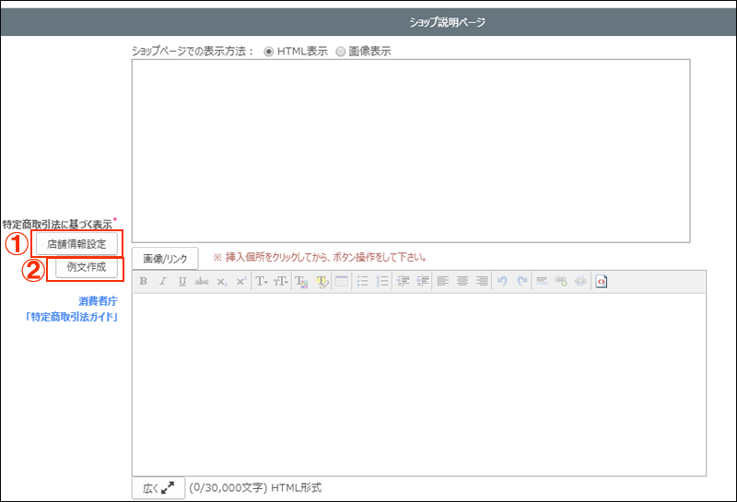Click the red 挿入個所をクリックしてから notice text
Image resolution: width=737 pixels, height=502 pixels.
tap(320, 257)
